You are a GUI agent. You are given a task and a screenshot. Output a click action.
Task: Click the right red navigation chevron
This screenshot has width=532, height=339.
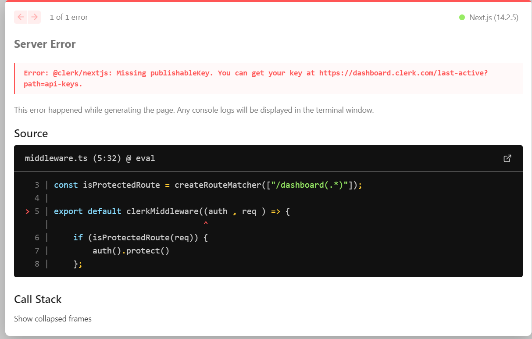pyautogui.click(x=34, y=17)
